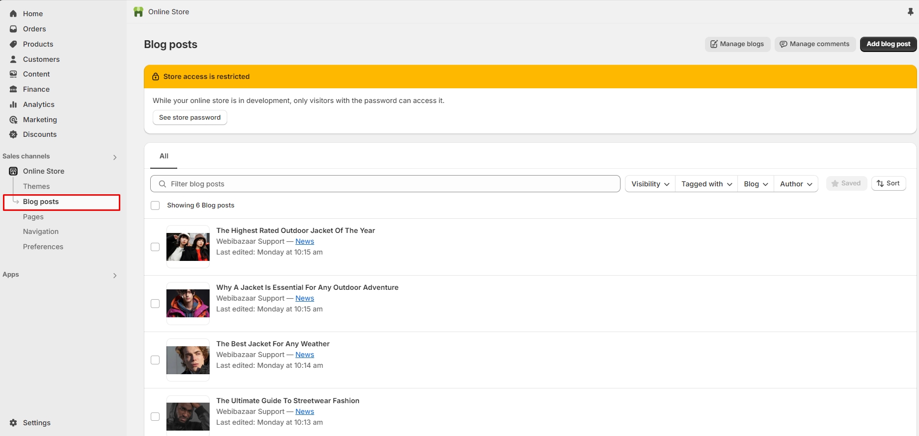The width and height of the screenshot is (919, 436).
Task: Click the Products tag icon
Action: click(x=13, y=44)
